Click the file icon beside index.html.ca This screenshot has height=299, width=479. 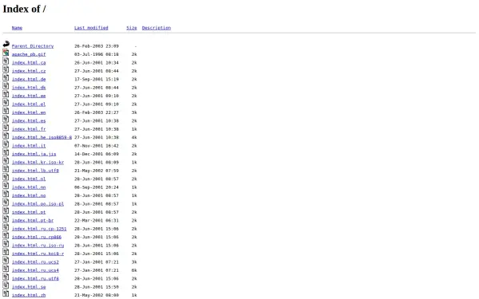[x=6, y=61]
